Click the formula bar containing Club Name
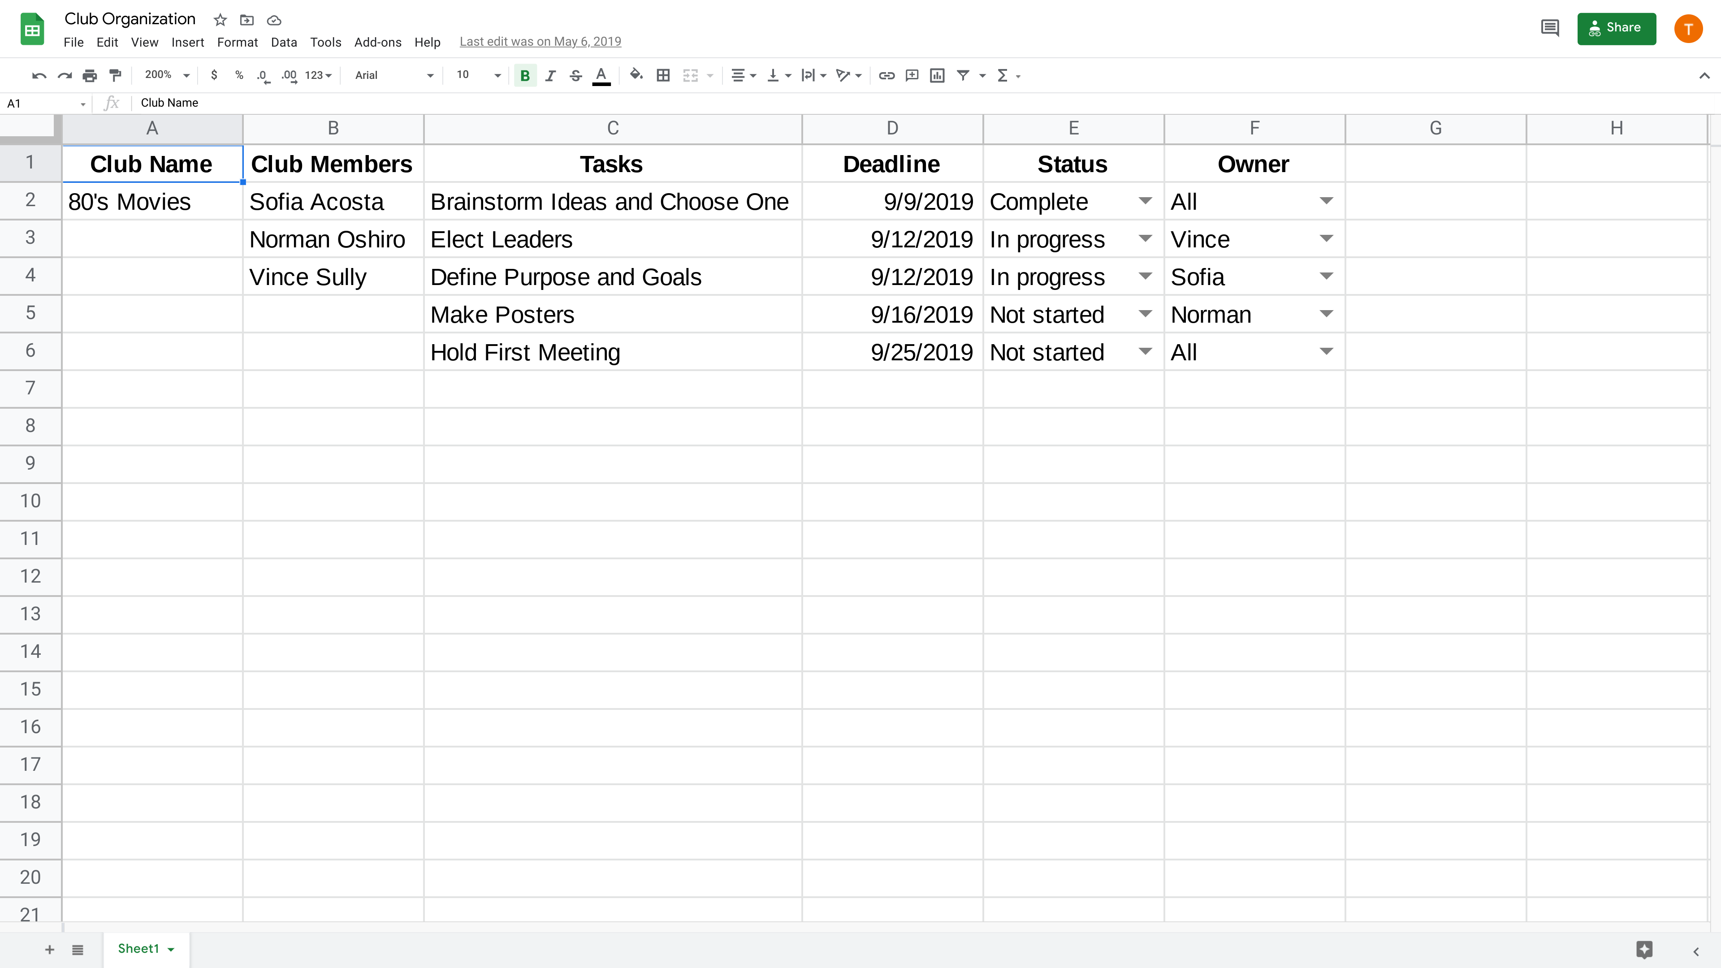The width and height of the screenshot is (1721, 968). (925, 103)
